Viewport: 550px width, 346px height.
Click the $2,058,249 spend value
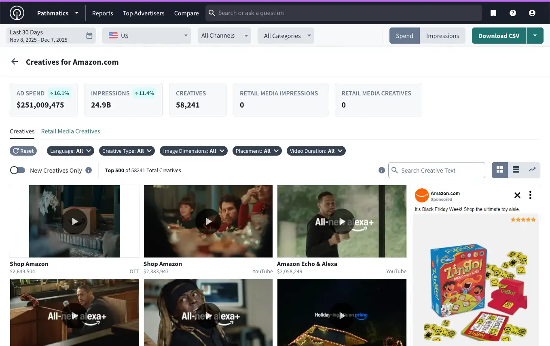click(x=290, y=272)
